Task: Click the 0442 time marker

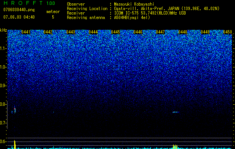Action: (x=48, y=32)
